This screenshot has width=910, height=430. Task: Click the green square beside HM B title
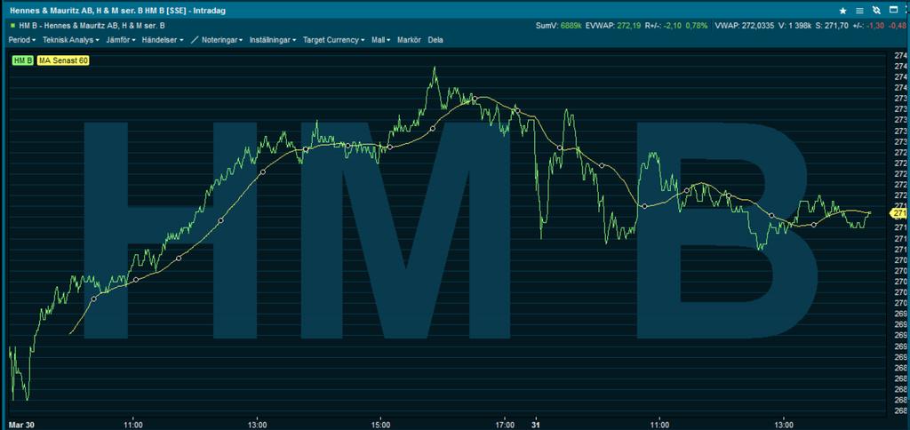[12, 26]
